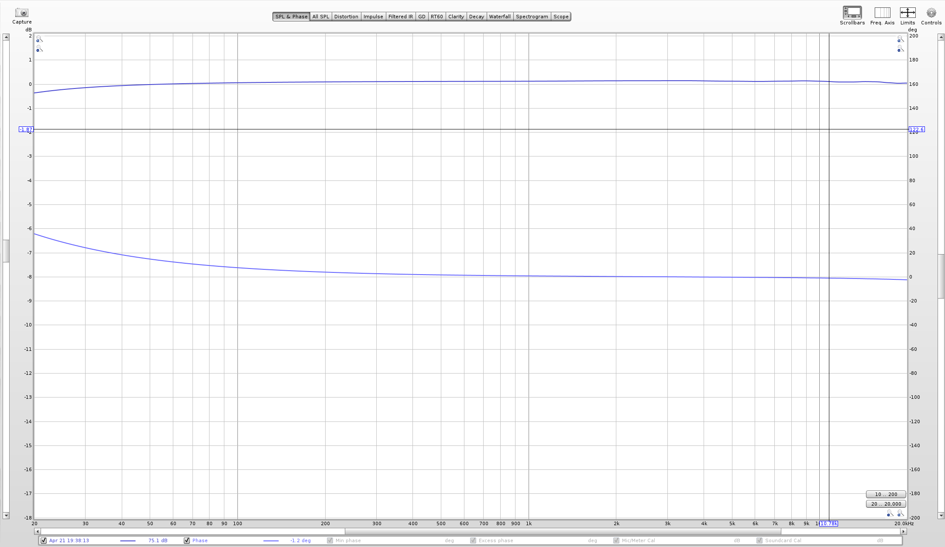Click the Phase trace color line swatch
The width and height of the screenshot is (945, 547).
271,541
